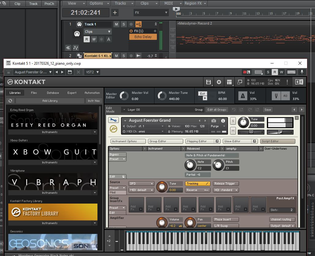Image resolution: width=315 pixels, height=256 pixels.
Task: Toggle Phase Invert in Amplifier
Action: click(226, 220)
